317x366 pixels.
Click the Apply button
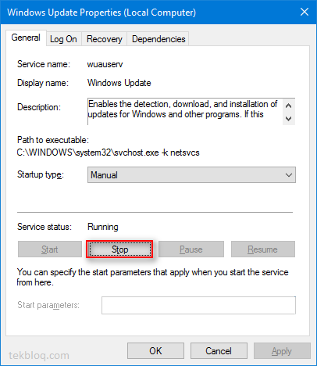click(282, 351)
